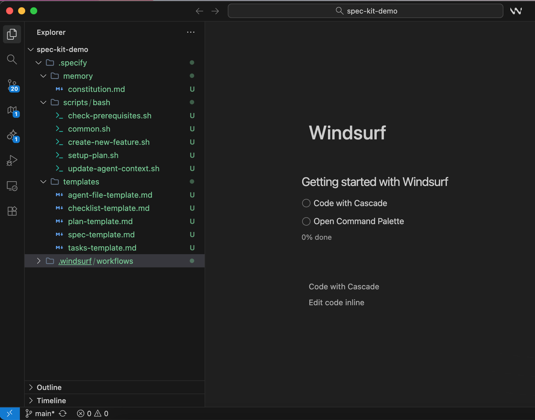Viewport: 535px width, 420px height.
Task: Open constitution.md file
Action: 96,89
